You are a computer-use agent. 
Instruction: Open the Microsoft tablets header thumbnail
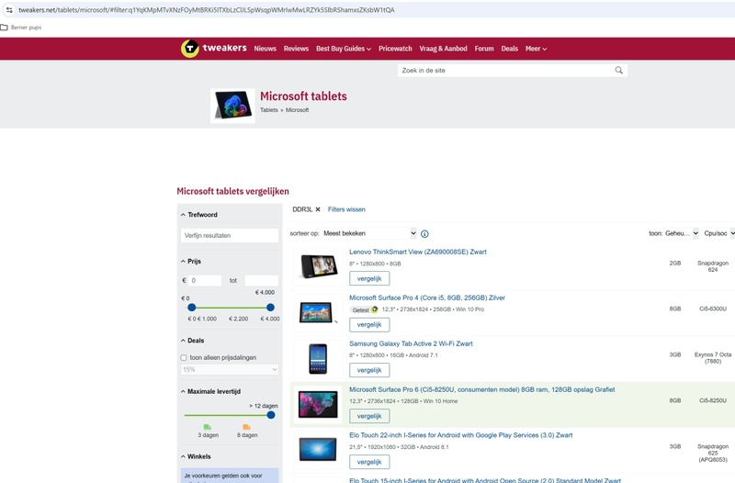[x=233, y=106]
